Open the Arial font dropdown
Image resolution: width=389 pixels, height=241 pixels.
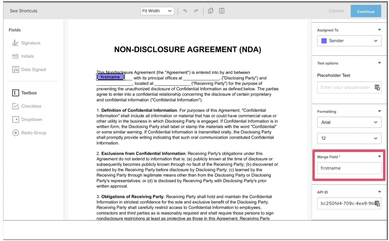[x=349, y=122]
